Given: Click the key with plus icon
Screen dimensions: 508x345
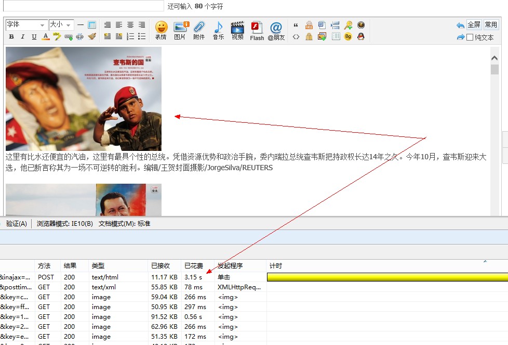Looking at the screenshot, I should 348,25.
